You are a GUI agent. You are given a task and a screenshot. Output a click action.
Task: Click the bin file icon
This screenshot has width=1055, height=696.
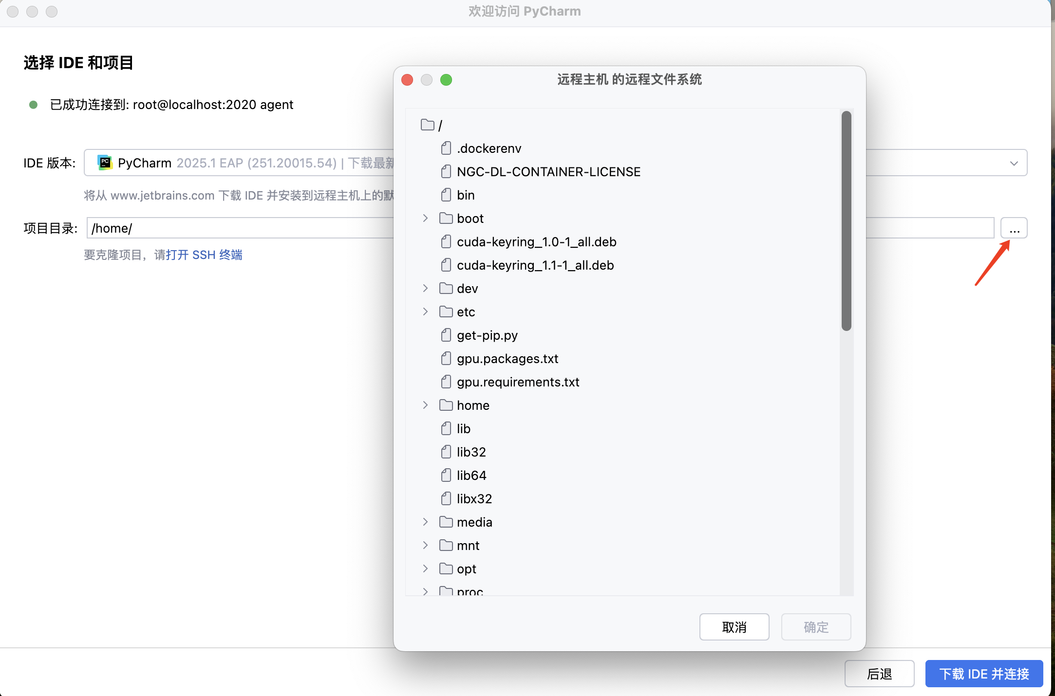pyautogui.click(x=446, y=195)
